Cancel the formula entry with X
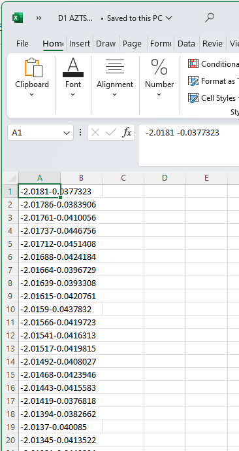Image resolution: width=239 pixels, height=451 pixels. [x=95, y=133]
